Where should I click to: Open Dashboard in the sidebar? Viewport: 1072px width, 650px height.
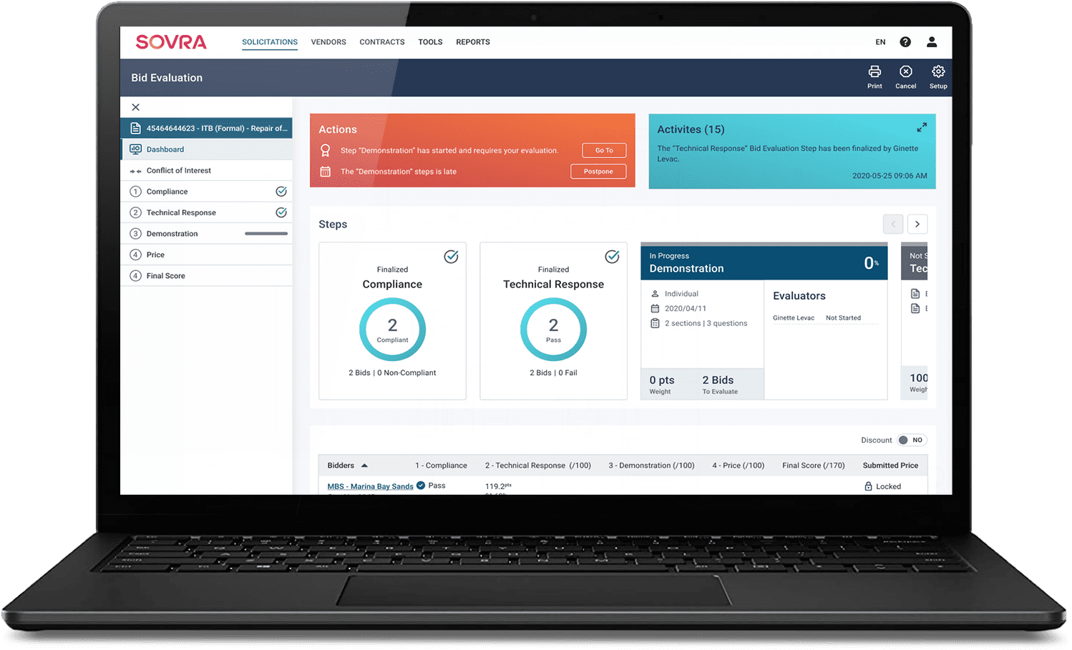pos(206,149)
